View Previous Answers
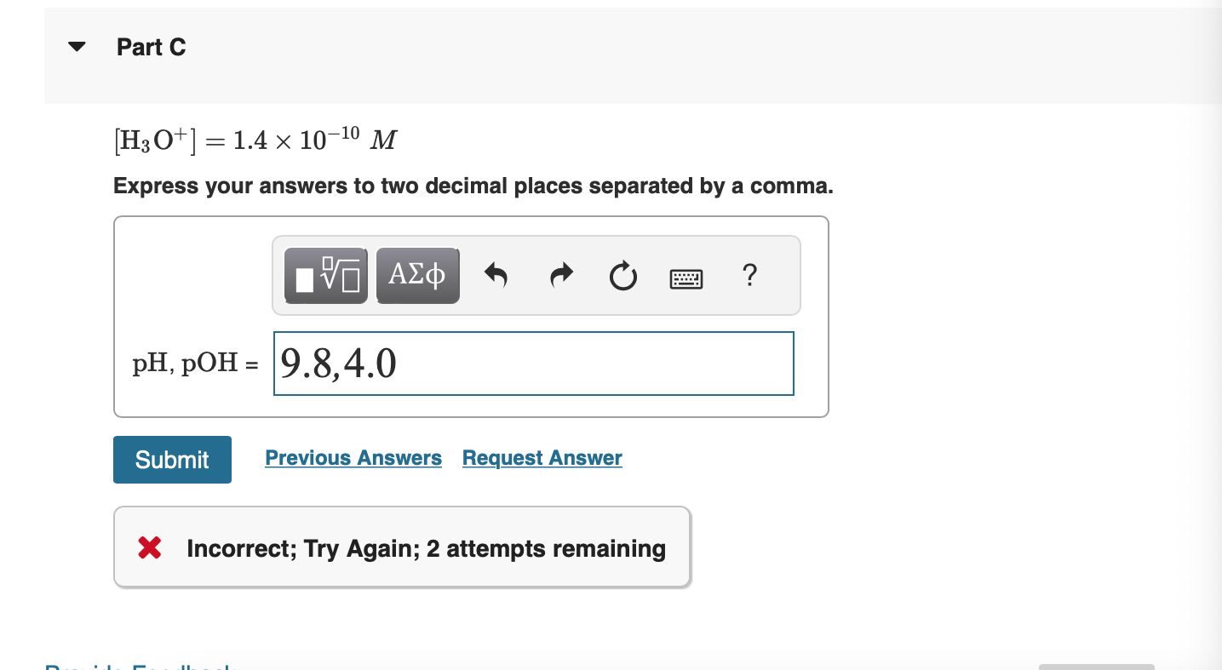This screenshot has height=670, width=1222. 353,457
